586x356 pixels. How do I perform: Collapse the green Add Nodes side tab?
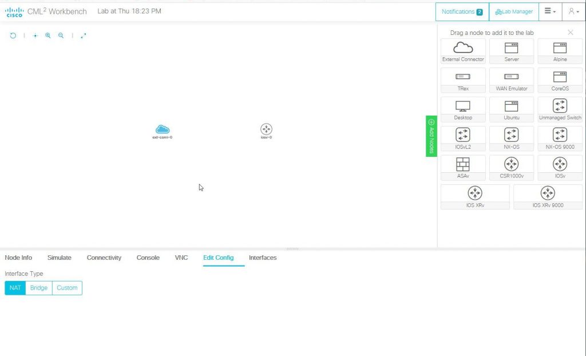click(431, 136)
